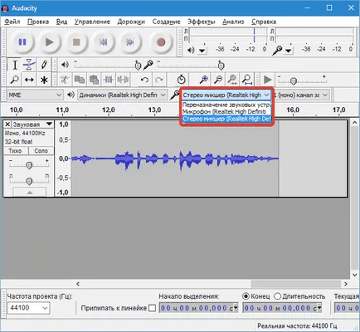Select the Multi-tool asterisk icon

pos(44,81)
